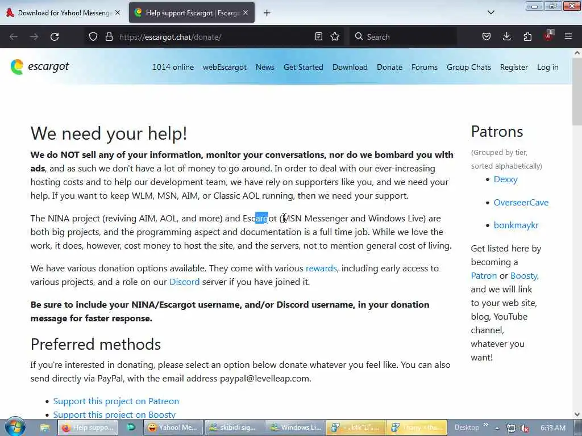Click the page vertical scrollbar thumb
This screenshot has width=582, height=436.
point(577,93)
